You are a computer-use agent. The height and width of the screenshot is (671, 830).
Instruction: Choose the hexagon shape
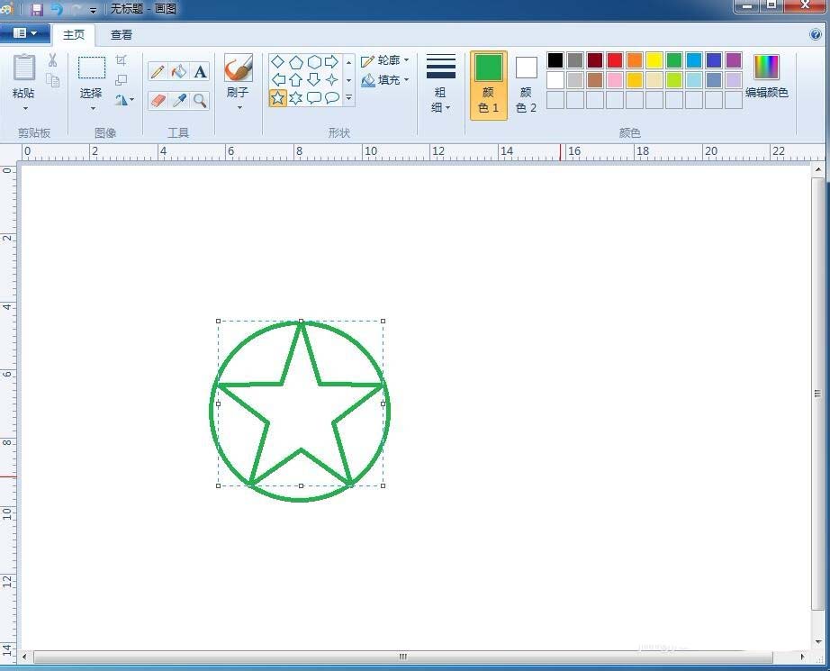[x=314, y=62]
